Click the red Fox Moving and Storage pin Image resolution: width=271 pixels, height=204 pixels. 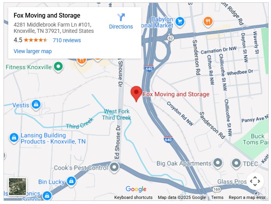tap(136, 94)
